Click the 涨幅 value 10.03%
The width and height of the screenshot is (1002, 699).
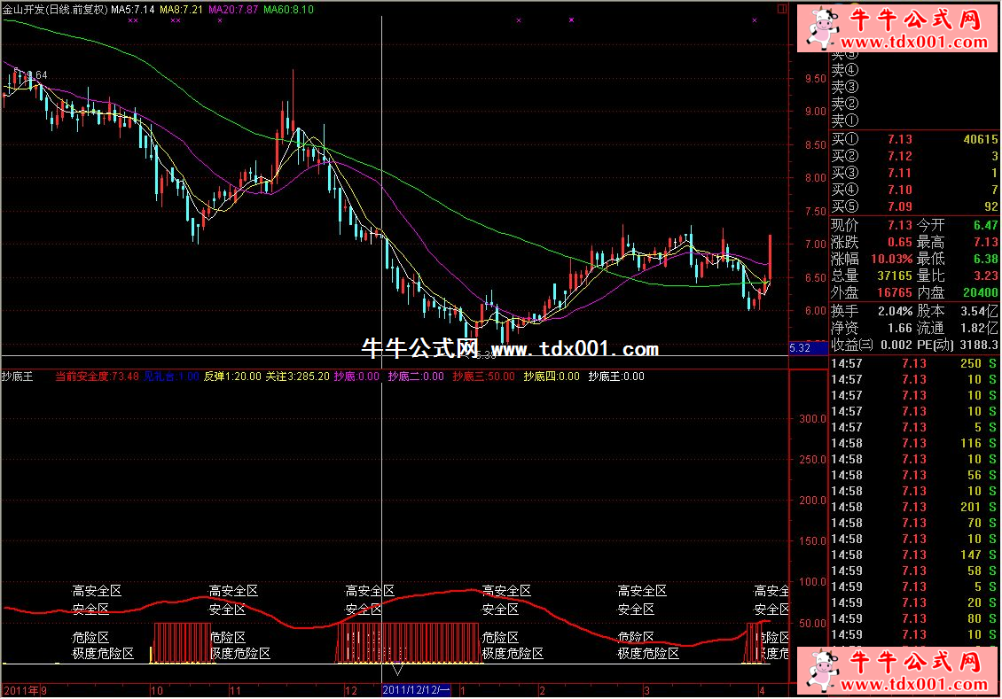891,260
